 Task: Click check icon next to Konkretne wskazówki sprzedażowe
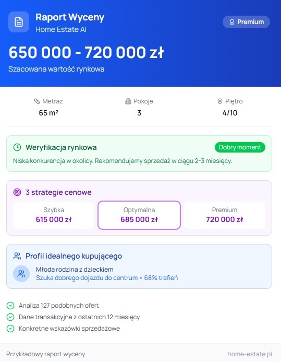10,329
